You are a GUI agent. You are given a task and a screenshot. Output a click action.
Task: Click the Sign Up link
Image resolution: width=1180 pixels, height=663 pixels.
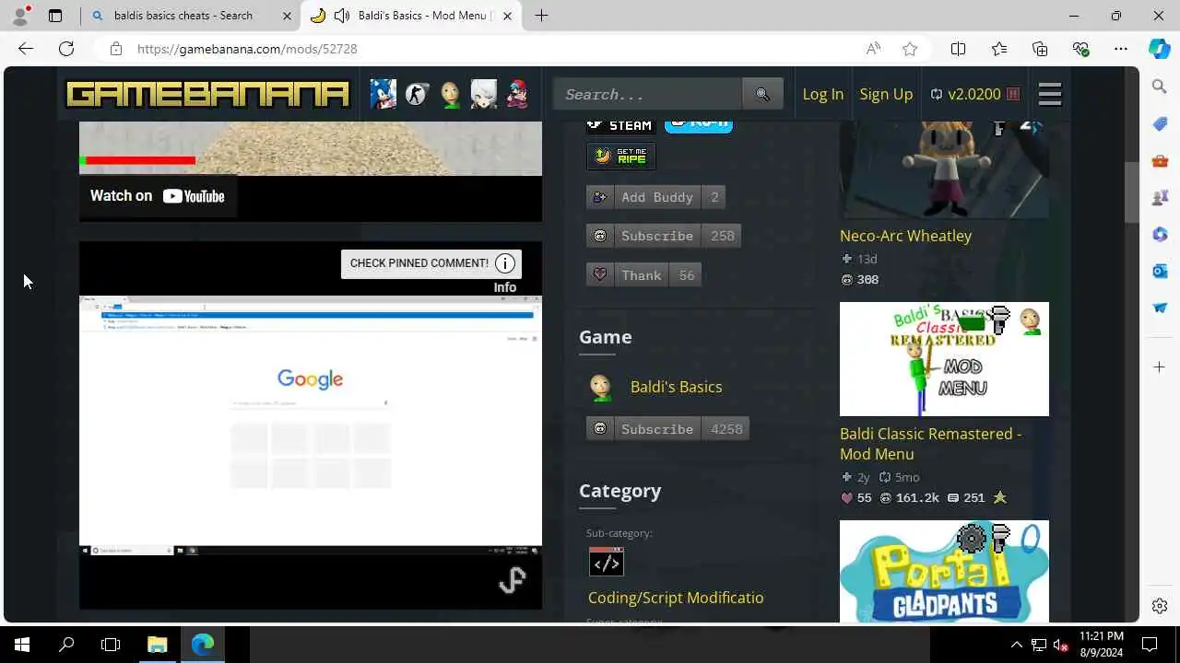pos(886,94)
